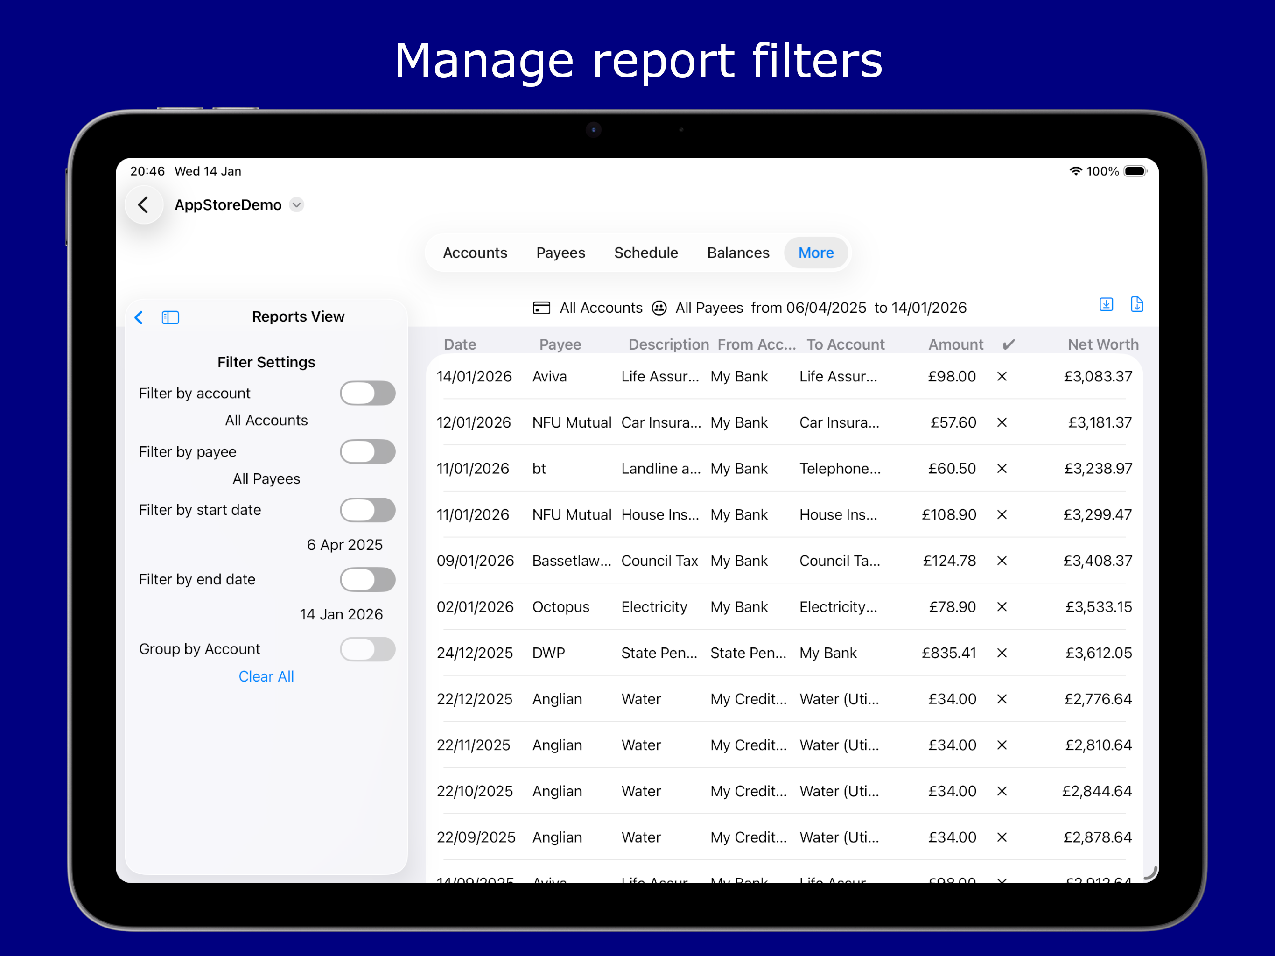Enable the Filter by start date switch

click(367, 510)
